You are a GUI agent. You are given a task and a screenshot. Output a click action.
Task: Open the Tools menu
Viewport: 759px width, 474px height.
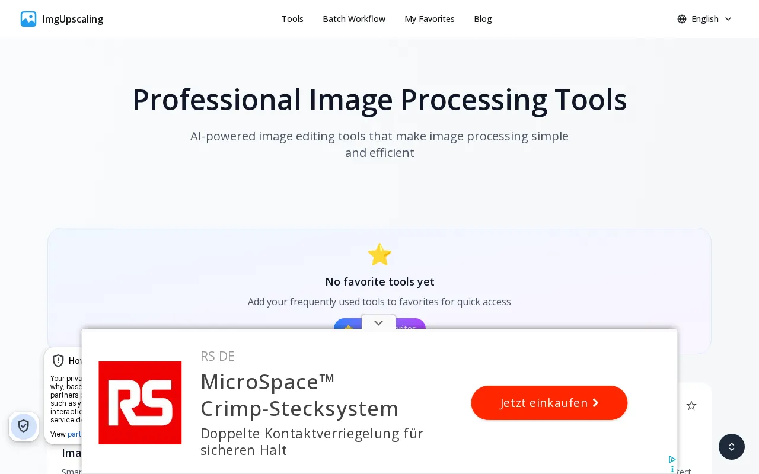(292, 19)
